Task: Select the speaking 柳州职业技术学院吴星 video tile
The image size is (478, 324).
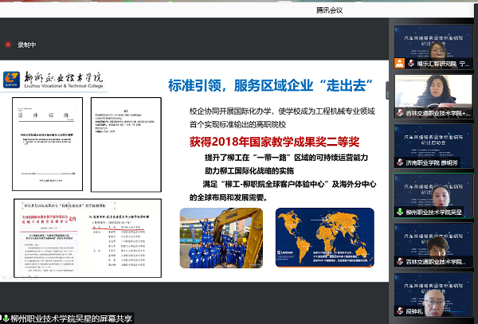Action: click(434, 193)
